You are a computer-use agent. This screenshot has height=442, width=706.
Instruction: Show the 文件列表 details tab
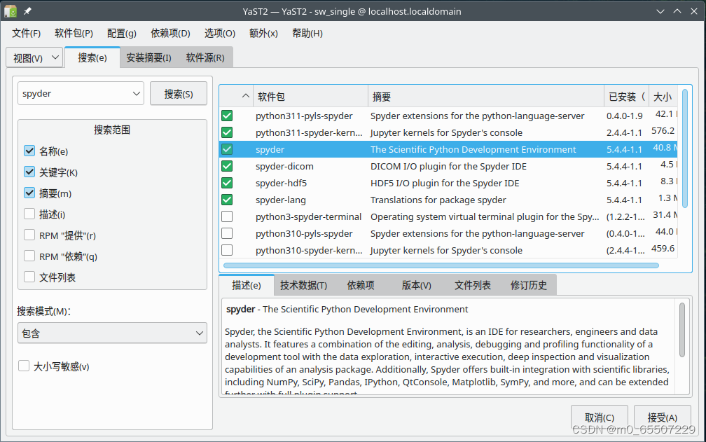pos(472,285)
